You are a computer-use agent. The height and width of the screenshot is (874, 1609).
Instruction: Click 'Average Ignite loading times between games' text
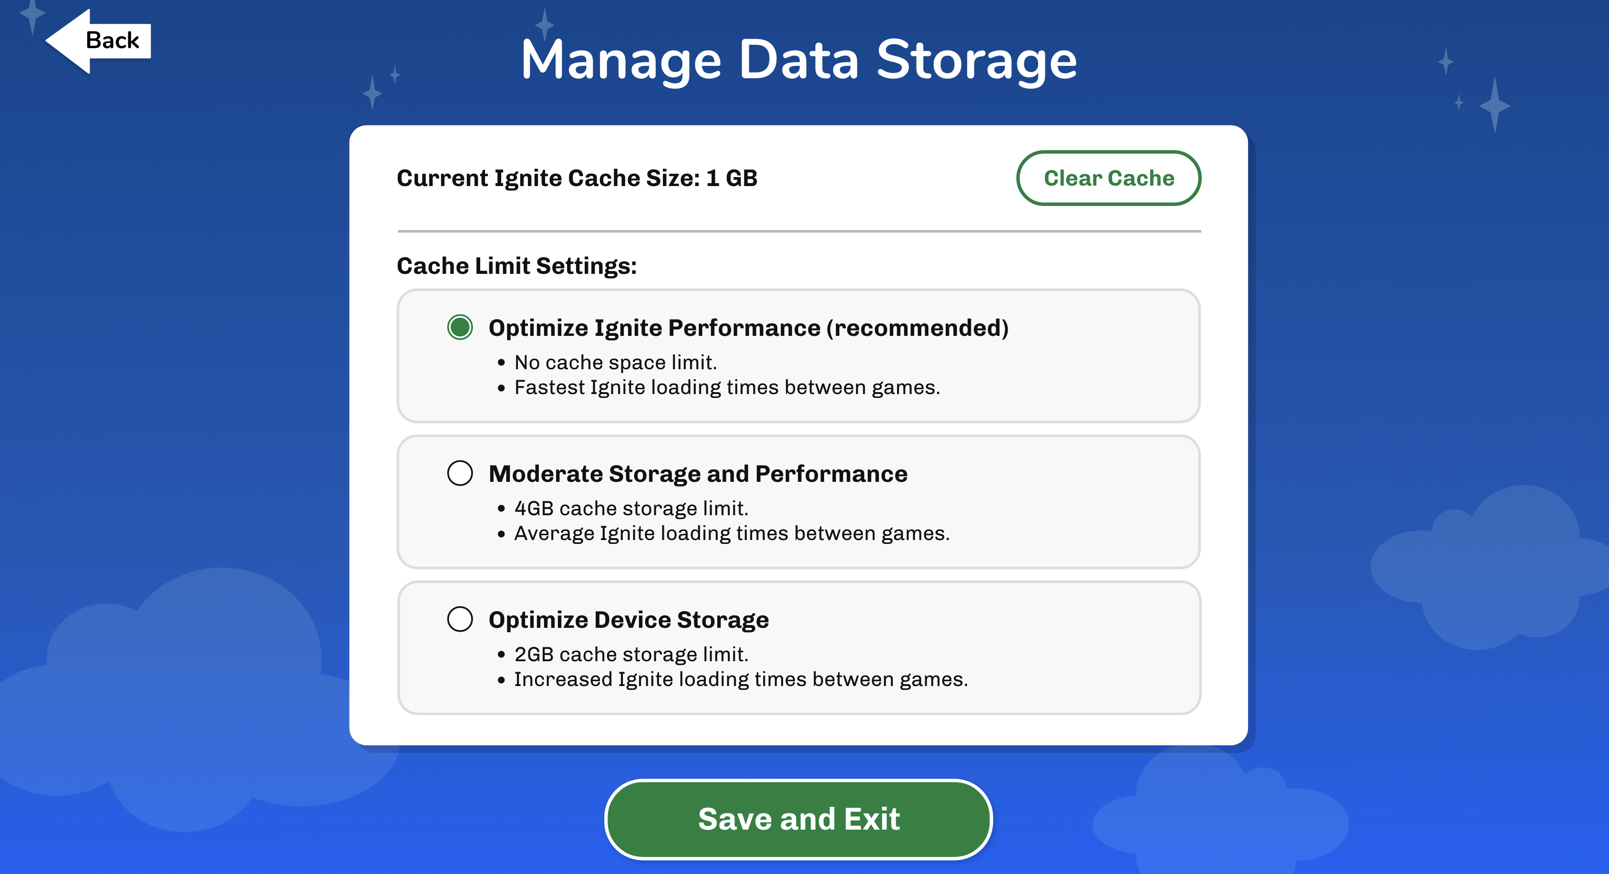point(732,533)
